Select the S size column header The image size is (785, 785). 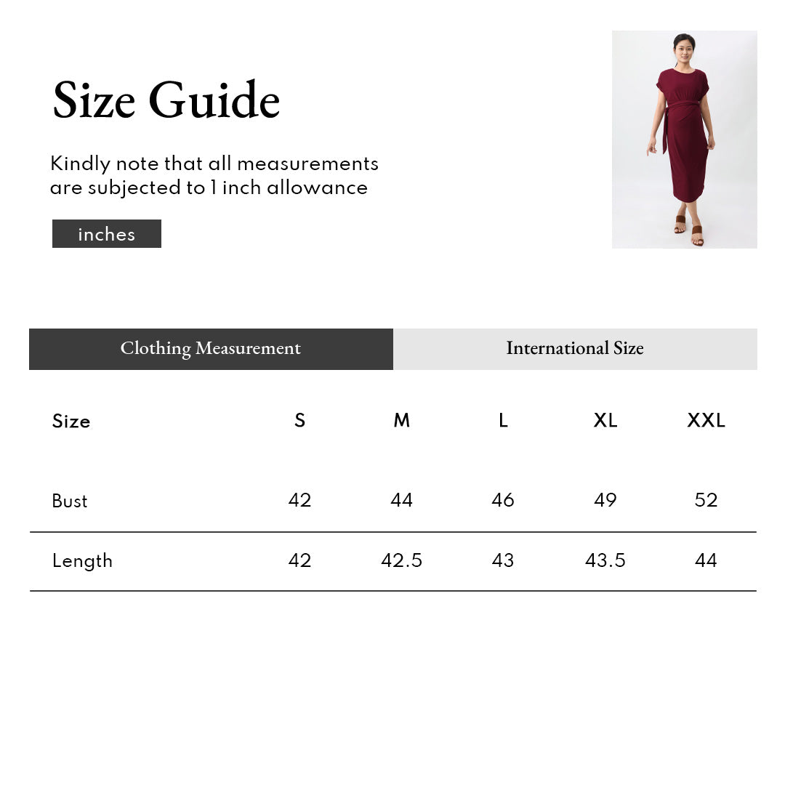[x=299, y=420]
